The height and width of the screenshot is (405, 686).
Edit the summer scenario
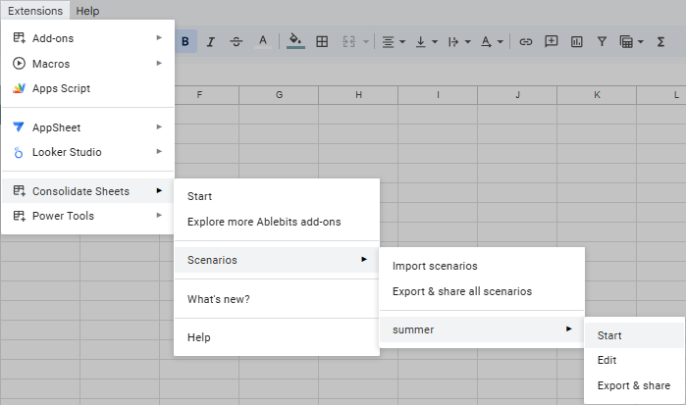click(634, 360)
